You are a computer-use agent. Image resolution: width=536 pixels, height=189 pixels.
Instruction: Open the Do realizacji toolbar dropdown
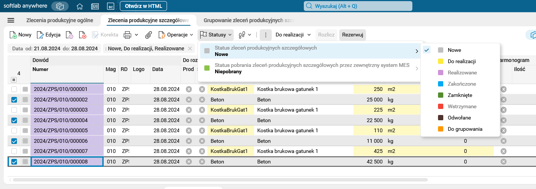point(293,35)
